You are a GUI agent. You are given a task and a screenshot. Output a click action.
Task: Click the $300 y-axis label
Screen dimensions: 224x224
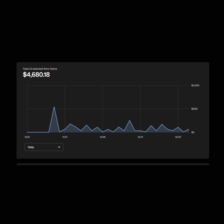tap(194, 109)
